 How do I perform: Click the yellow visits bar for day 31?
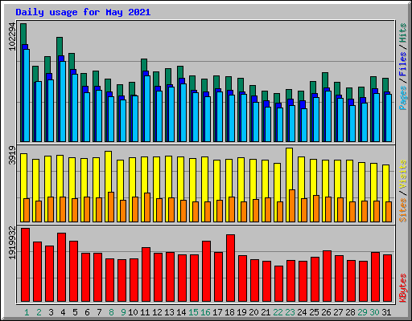(x=386, y=183)
